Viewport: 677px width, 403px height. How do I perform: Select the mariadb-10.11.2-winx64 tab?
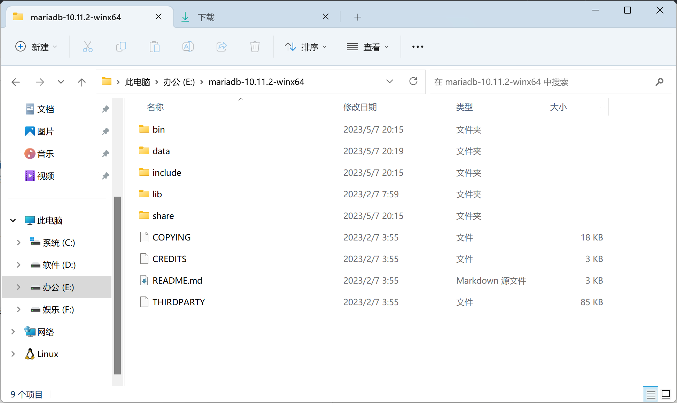[x=90, y=17]
